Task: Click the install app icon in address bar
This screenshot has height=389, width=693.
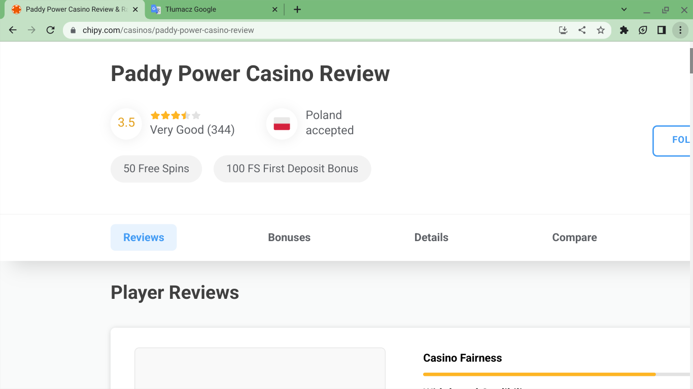Action: pyautogui.click(x=563, y=30)
